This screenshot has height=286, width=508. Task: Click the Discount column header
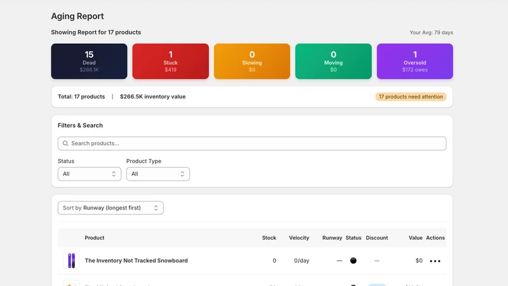pyautogui.click(x=377, y=238)
